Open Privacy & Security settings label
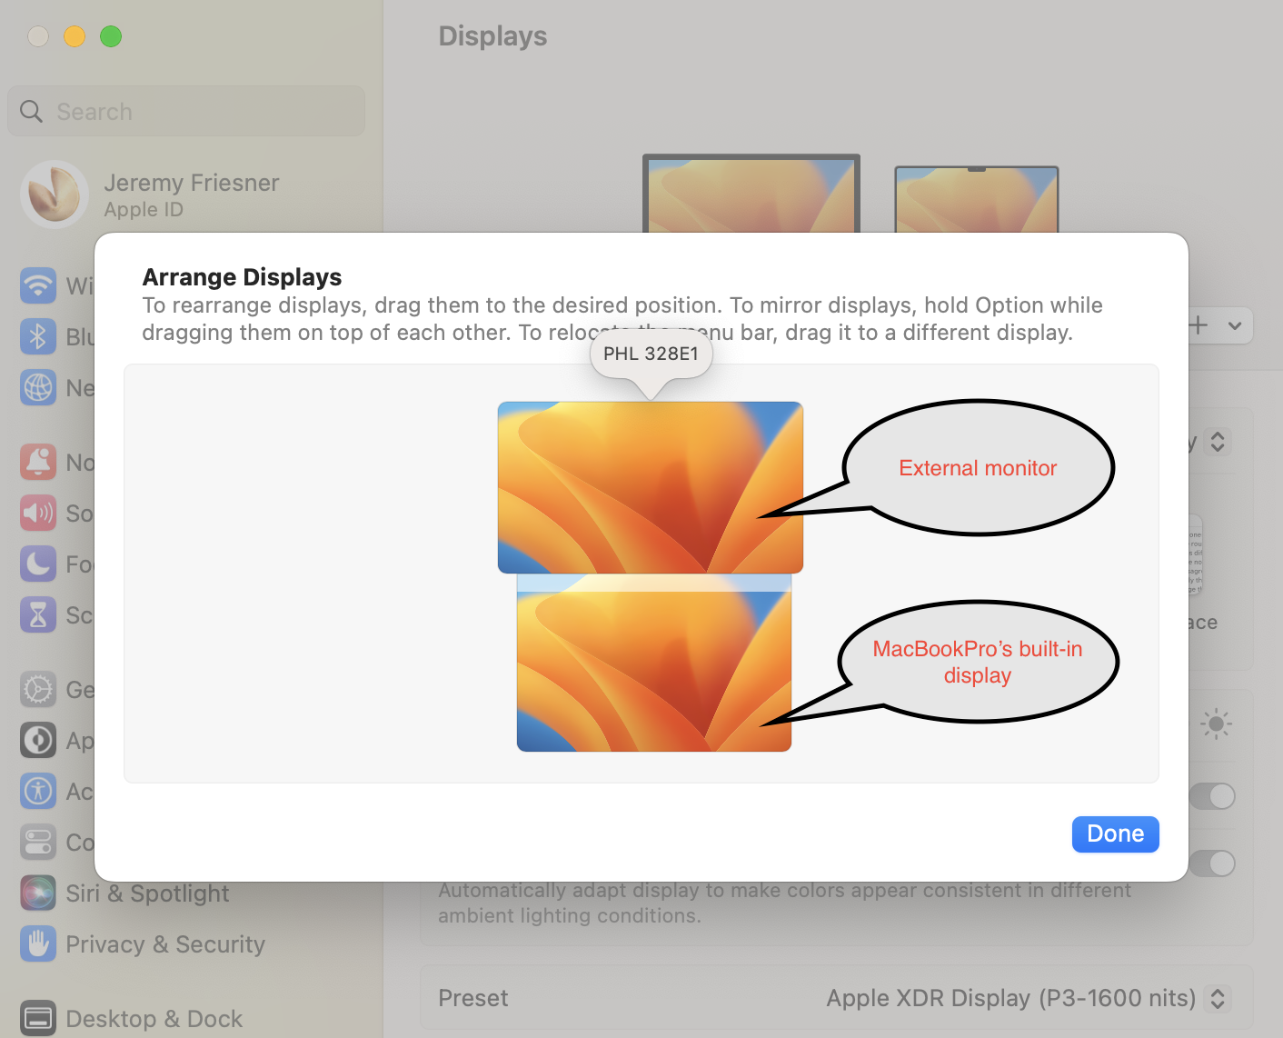The height and width of the screenshot is (1038, 1283). pos(165,943)
